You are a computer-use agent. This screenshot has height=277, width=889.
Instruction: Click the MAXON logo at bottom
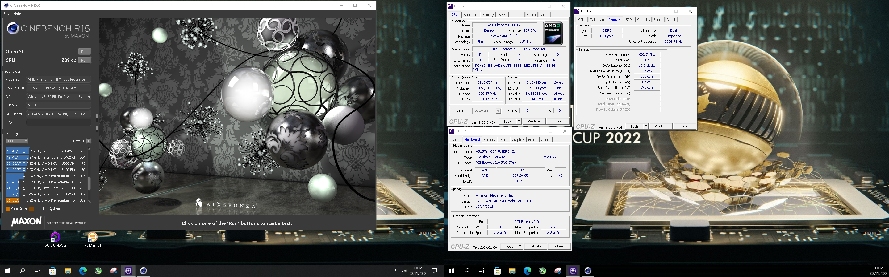coord(26,222)
